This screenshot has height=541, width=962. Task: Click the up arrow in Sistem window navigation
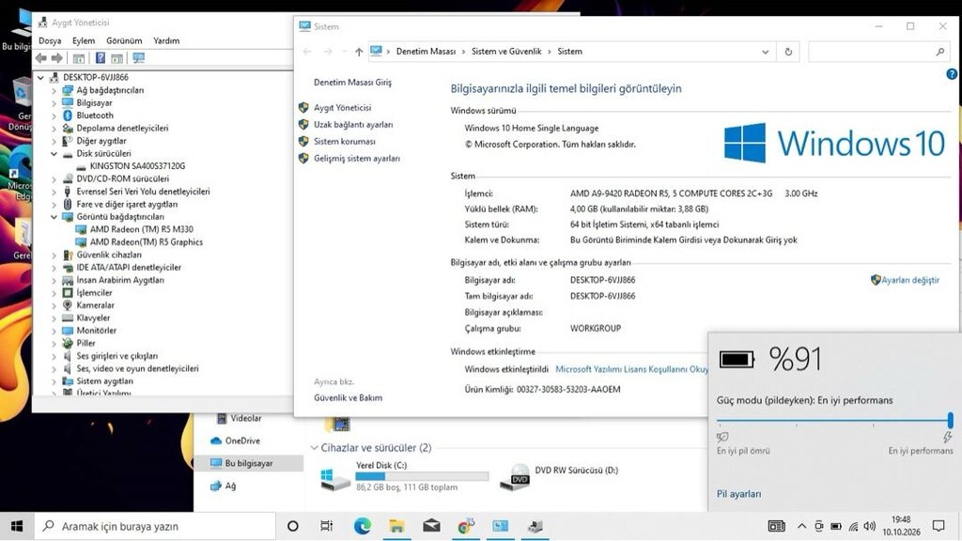click(x=359, y=53)
